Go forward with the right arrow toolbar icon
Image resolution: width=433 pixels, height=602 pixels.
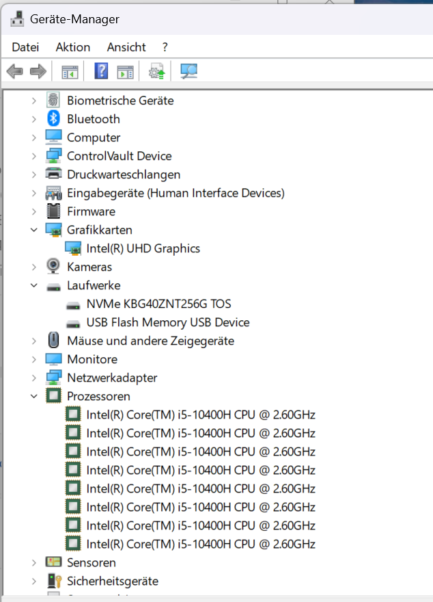(38, 71)
